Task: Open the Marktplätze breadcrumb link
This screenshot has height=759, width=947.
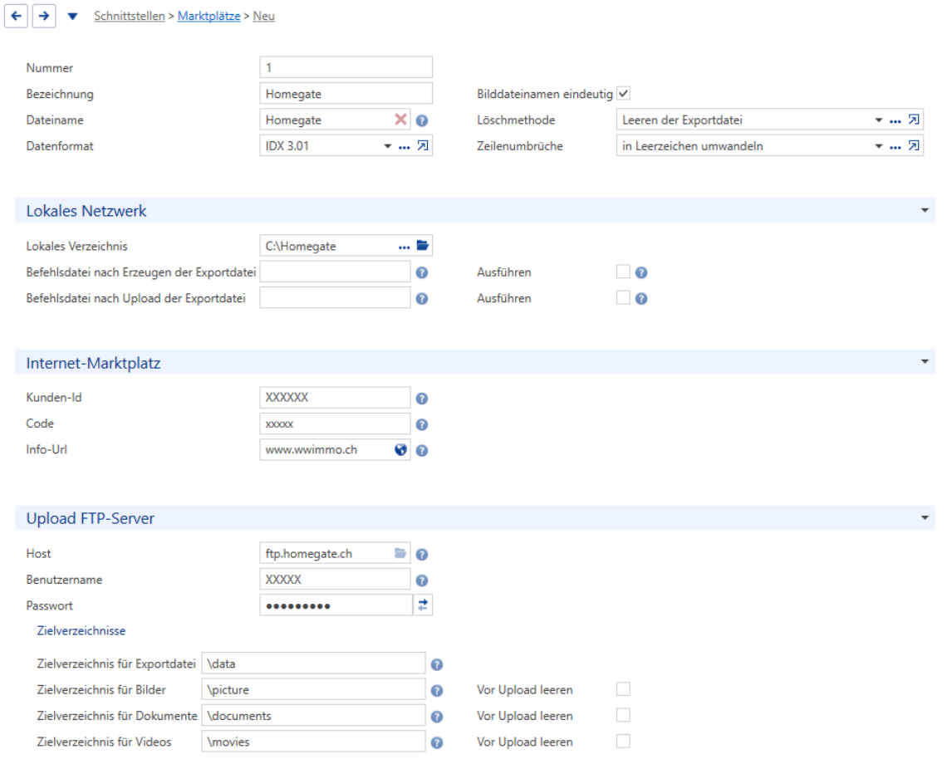Action: [209, 17]
